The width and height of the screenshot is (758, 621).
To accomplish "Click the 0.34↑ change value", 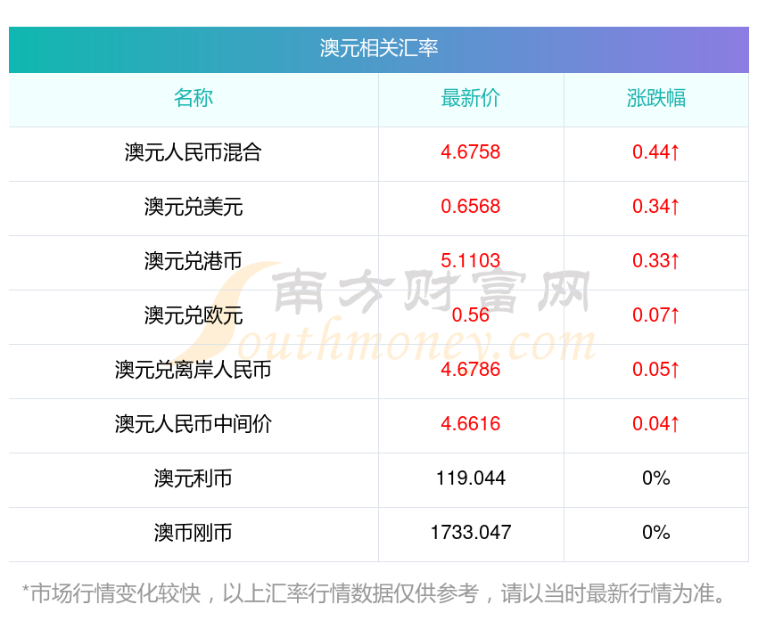I will pos(656,207).
